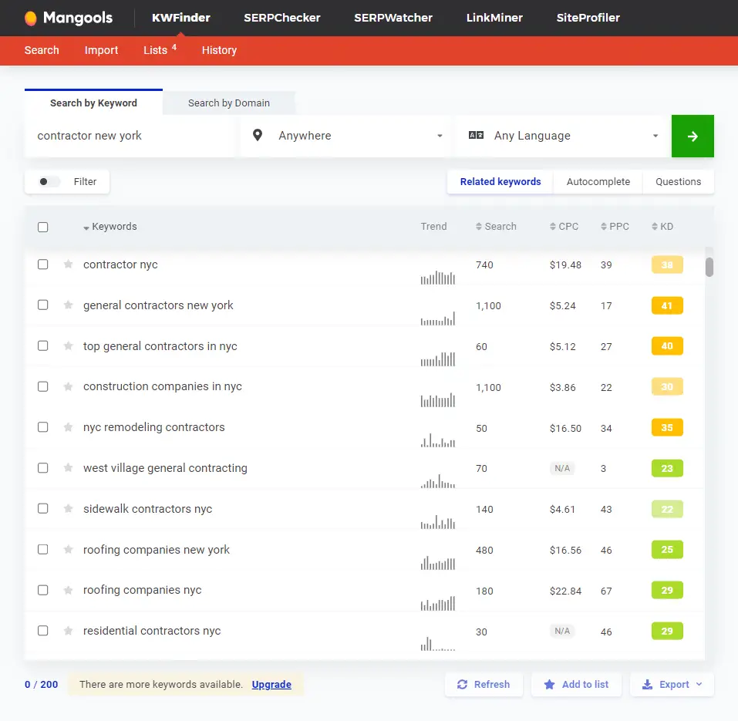Click the keyword list vertical scrollbar
This screenshot has width=738, height=721.
709,268
